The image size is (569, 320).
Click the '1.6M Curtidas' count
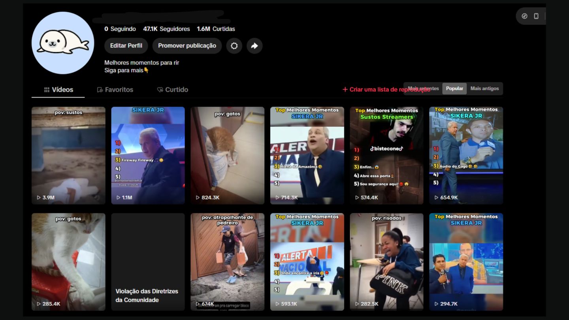(x=216, y=29)
